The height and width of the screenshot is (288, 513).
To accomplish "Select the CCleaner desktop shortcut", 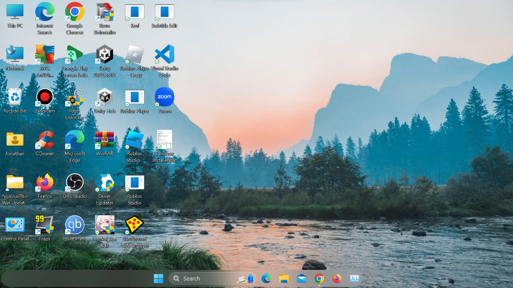I will click(x=45, y=144).
